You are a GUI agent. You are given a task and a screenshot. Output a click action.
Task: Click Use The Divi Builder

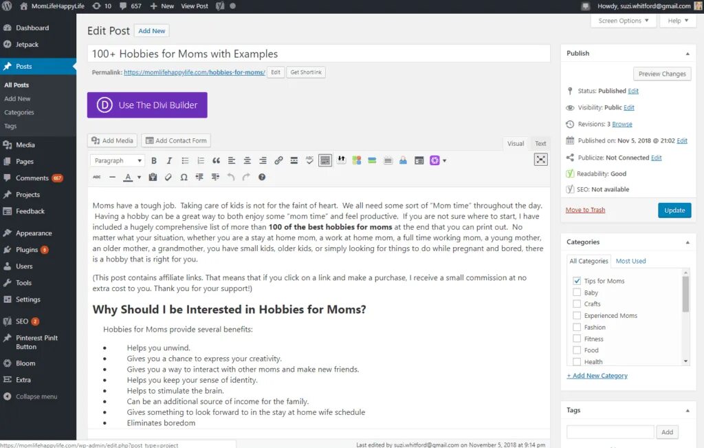point(147,105)
